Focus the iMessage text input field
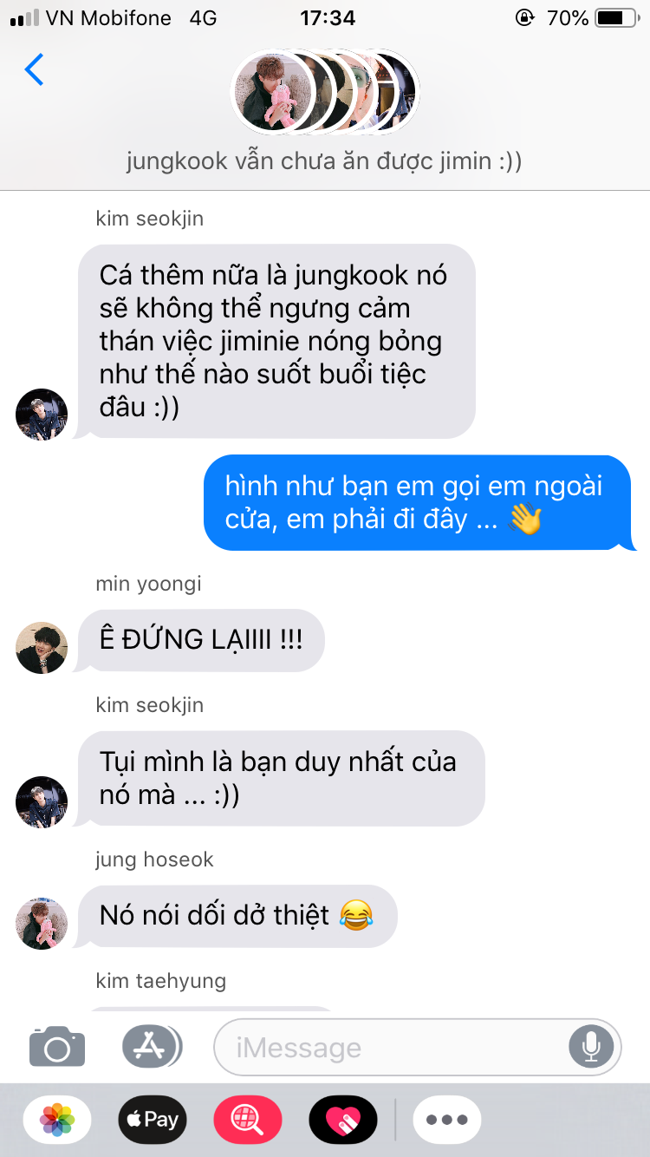This screenshot has width=650, height=1157. 418,1047
